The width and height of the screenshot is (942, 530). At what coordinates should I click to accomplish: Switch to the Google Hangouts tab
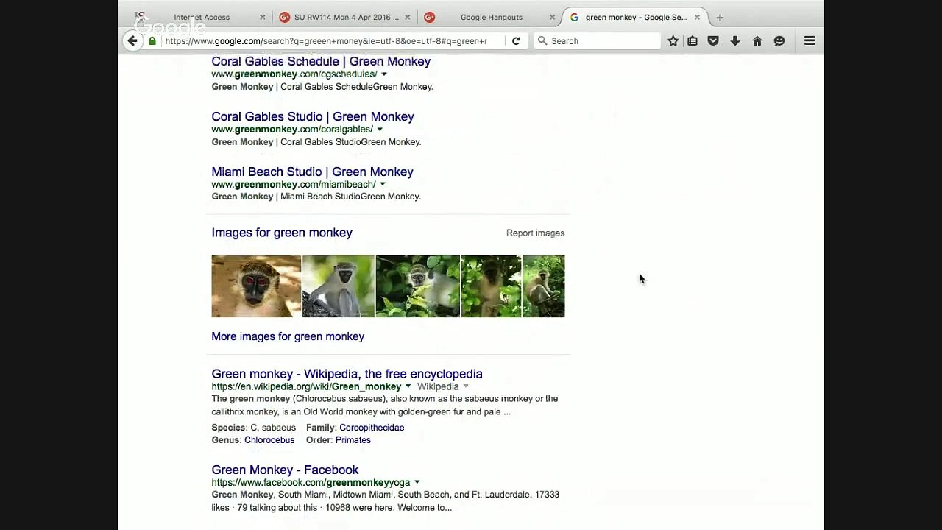489,18
